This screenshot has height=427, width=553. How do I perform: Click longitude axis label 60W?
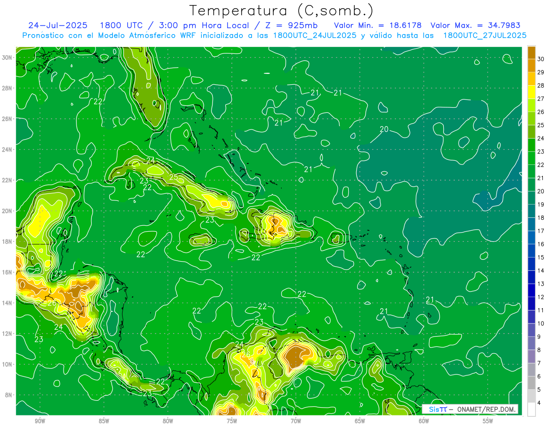pos(424,421)
